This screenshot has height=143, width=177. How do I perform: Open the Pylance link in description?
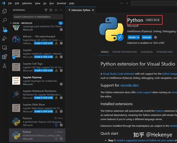pos(159,111)
